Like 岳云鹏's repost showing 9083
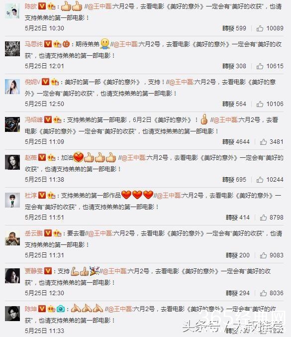This screenshot has width=291, height=337. (263, 255)
